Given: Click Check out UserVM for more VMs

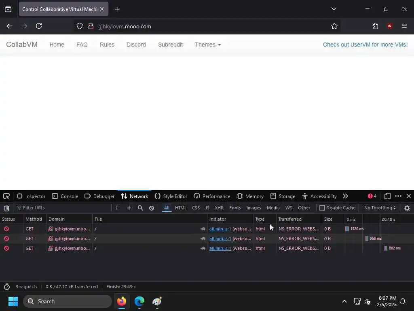Looking at the screenshot, I should pyautogui.click(x=365, y=45).
